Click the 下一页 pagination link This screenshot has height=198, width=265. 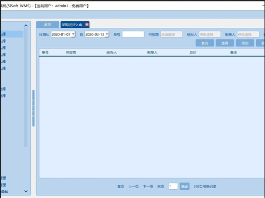[148, 187]
